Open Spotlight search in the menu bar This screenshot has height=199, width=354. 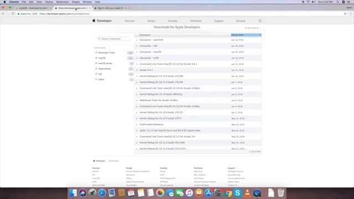tap(337, 2)
